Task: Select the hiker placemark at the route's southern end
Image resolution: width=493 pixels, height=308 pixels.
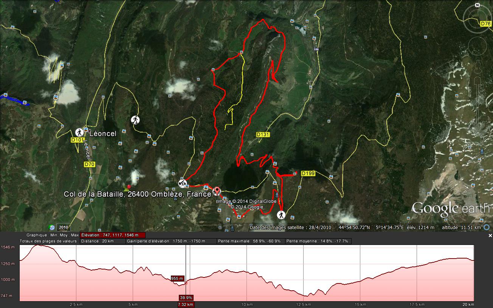Action: tap(281, 215)
